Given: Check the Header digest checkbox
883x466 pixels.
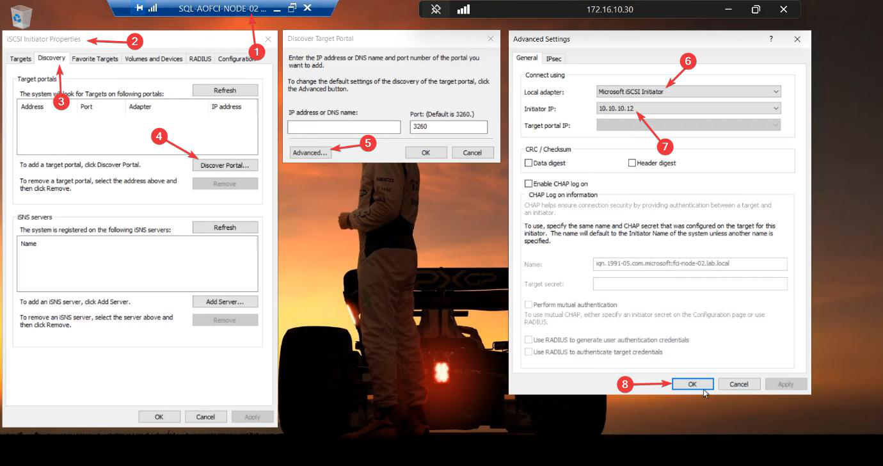Looking at the screenshot, I should click(632, 163).
